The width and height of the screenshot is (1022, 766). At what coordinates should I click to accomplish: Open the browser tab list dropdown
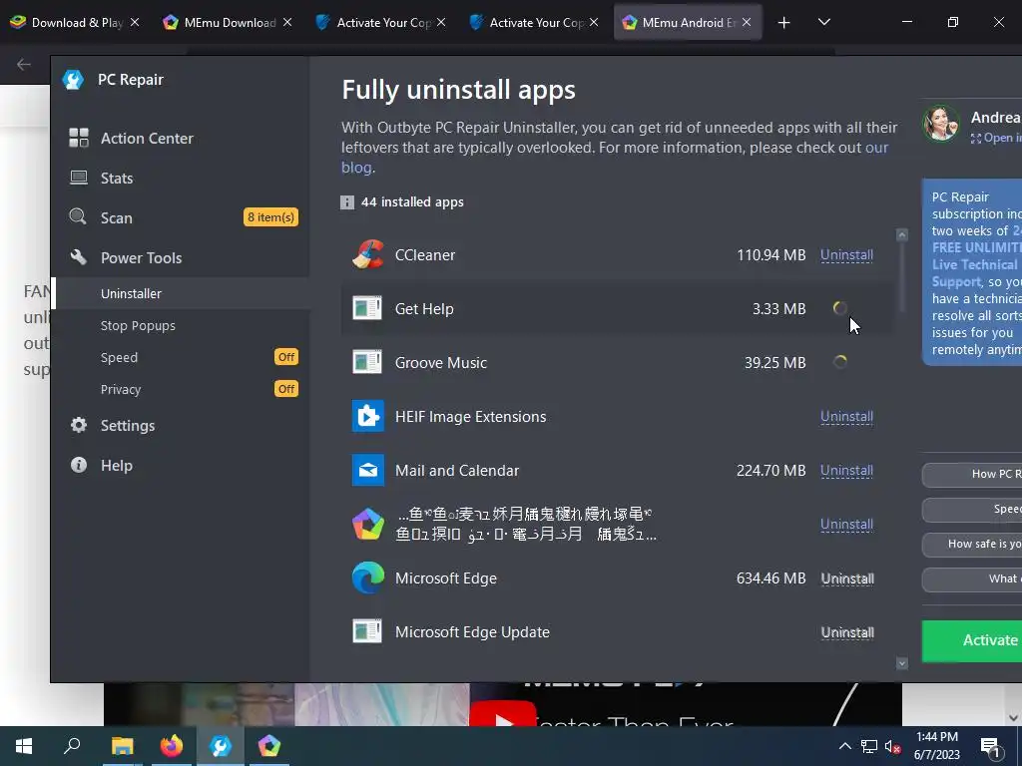click(823, 22)
